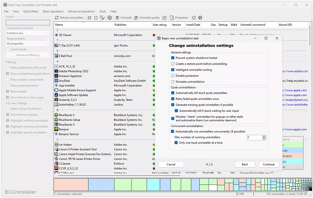Select the AutoHotkey 1.1.36.02 icon
313x198 pixels.
(56, 105)
